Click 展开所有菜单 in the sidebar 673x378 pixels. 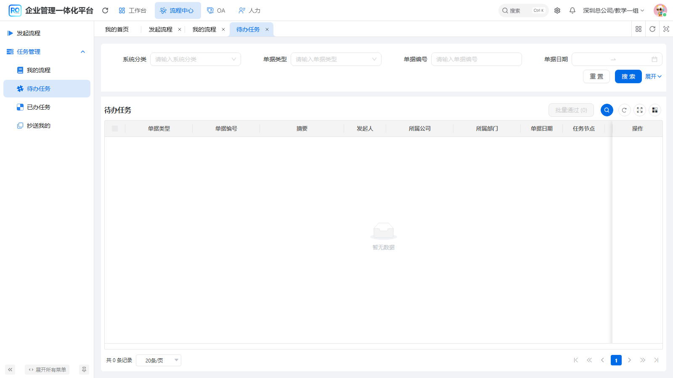47,370
